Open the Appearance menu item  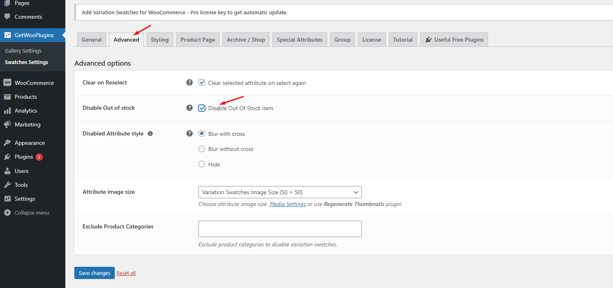pyautogui.click(x=33, y=143)
